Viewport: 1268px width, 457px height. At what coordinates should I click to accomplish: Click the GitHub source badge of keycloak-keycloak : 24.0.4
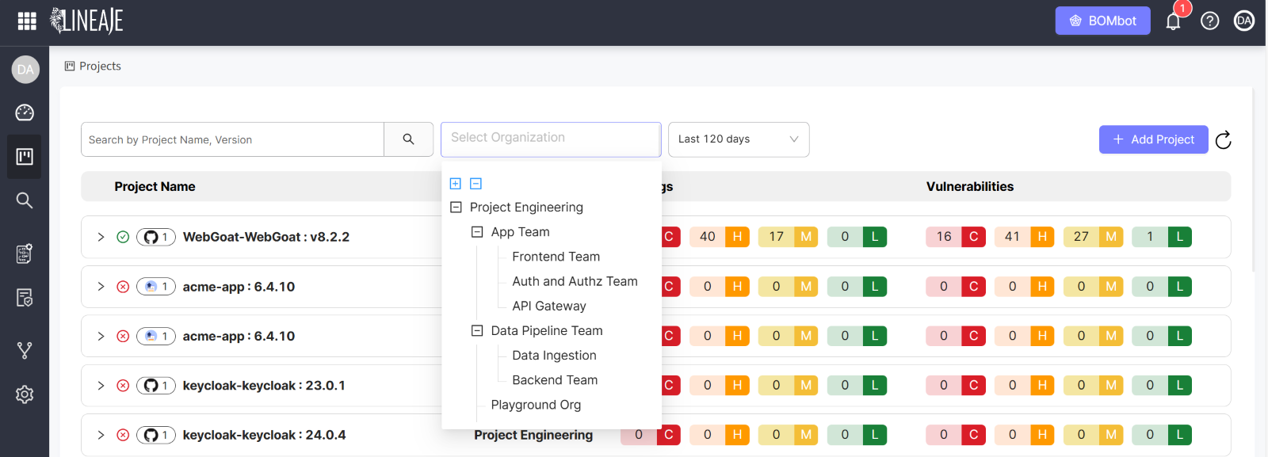click(156, 435)
